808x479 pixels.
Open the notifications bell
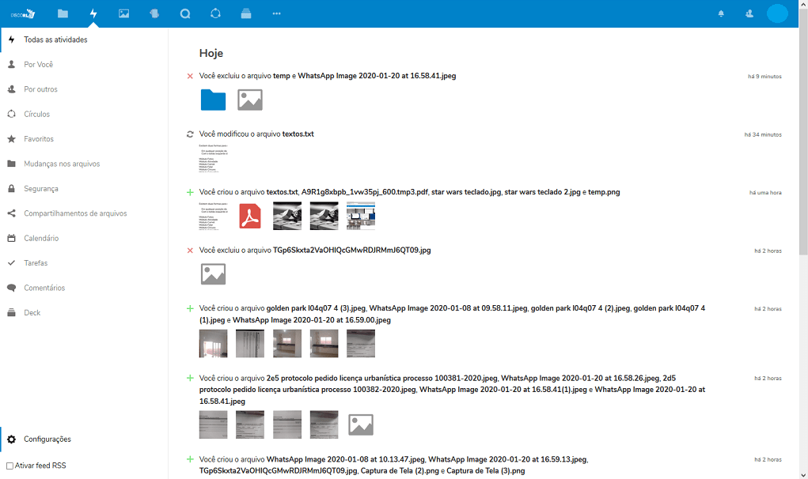coord(721,13)
